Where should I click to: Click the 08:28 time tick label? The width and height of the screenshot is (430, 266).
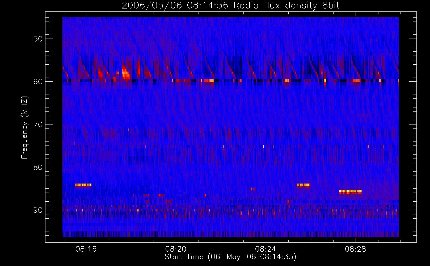point(356,249)
